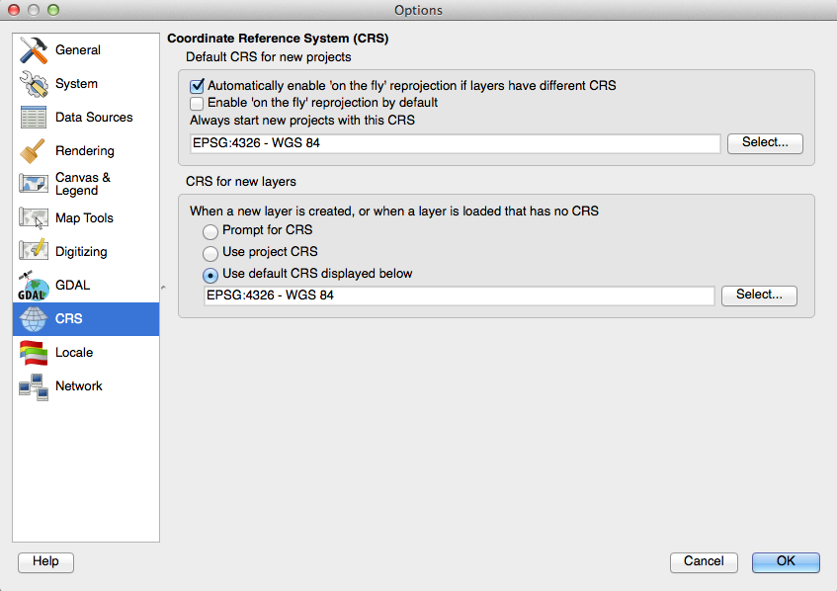Viewport: 837px width, 591px height.
Task: Click Select for new layers CRS
Action: (759, 295)
